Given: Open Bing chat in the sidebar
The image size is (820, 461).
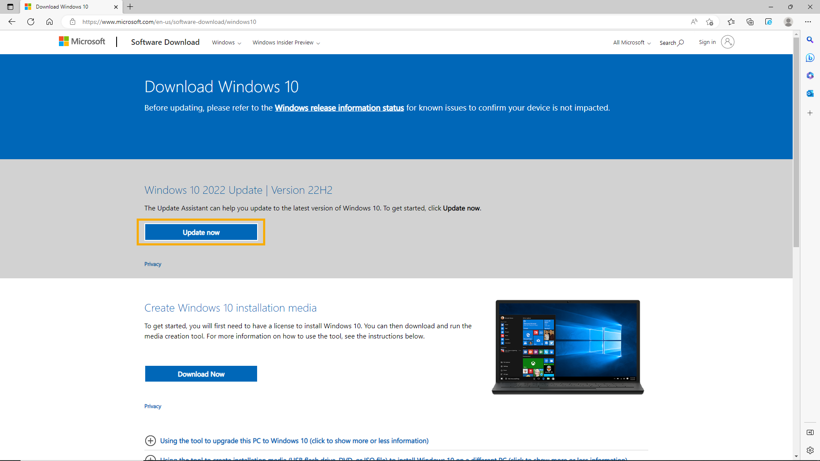Looking at the screenshot, I should [810, 58].
